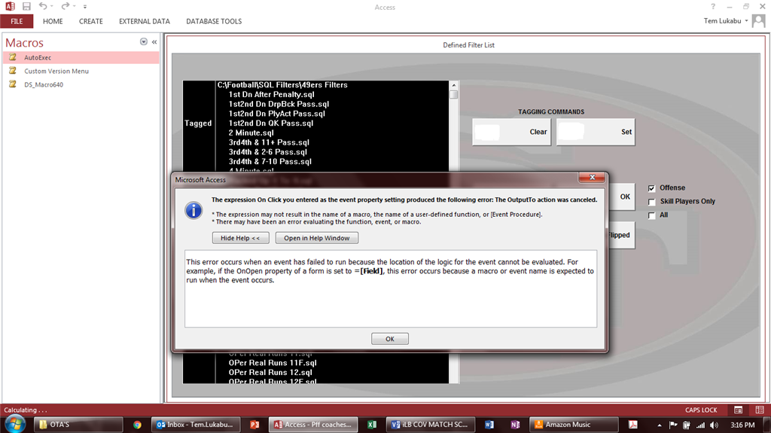The width and height of the screenshot is (771, 433).
Task: Select the Custom Version Menu macro
Action: click(x=81, y=71)
